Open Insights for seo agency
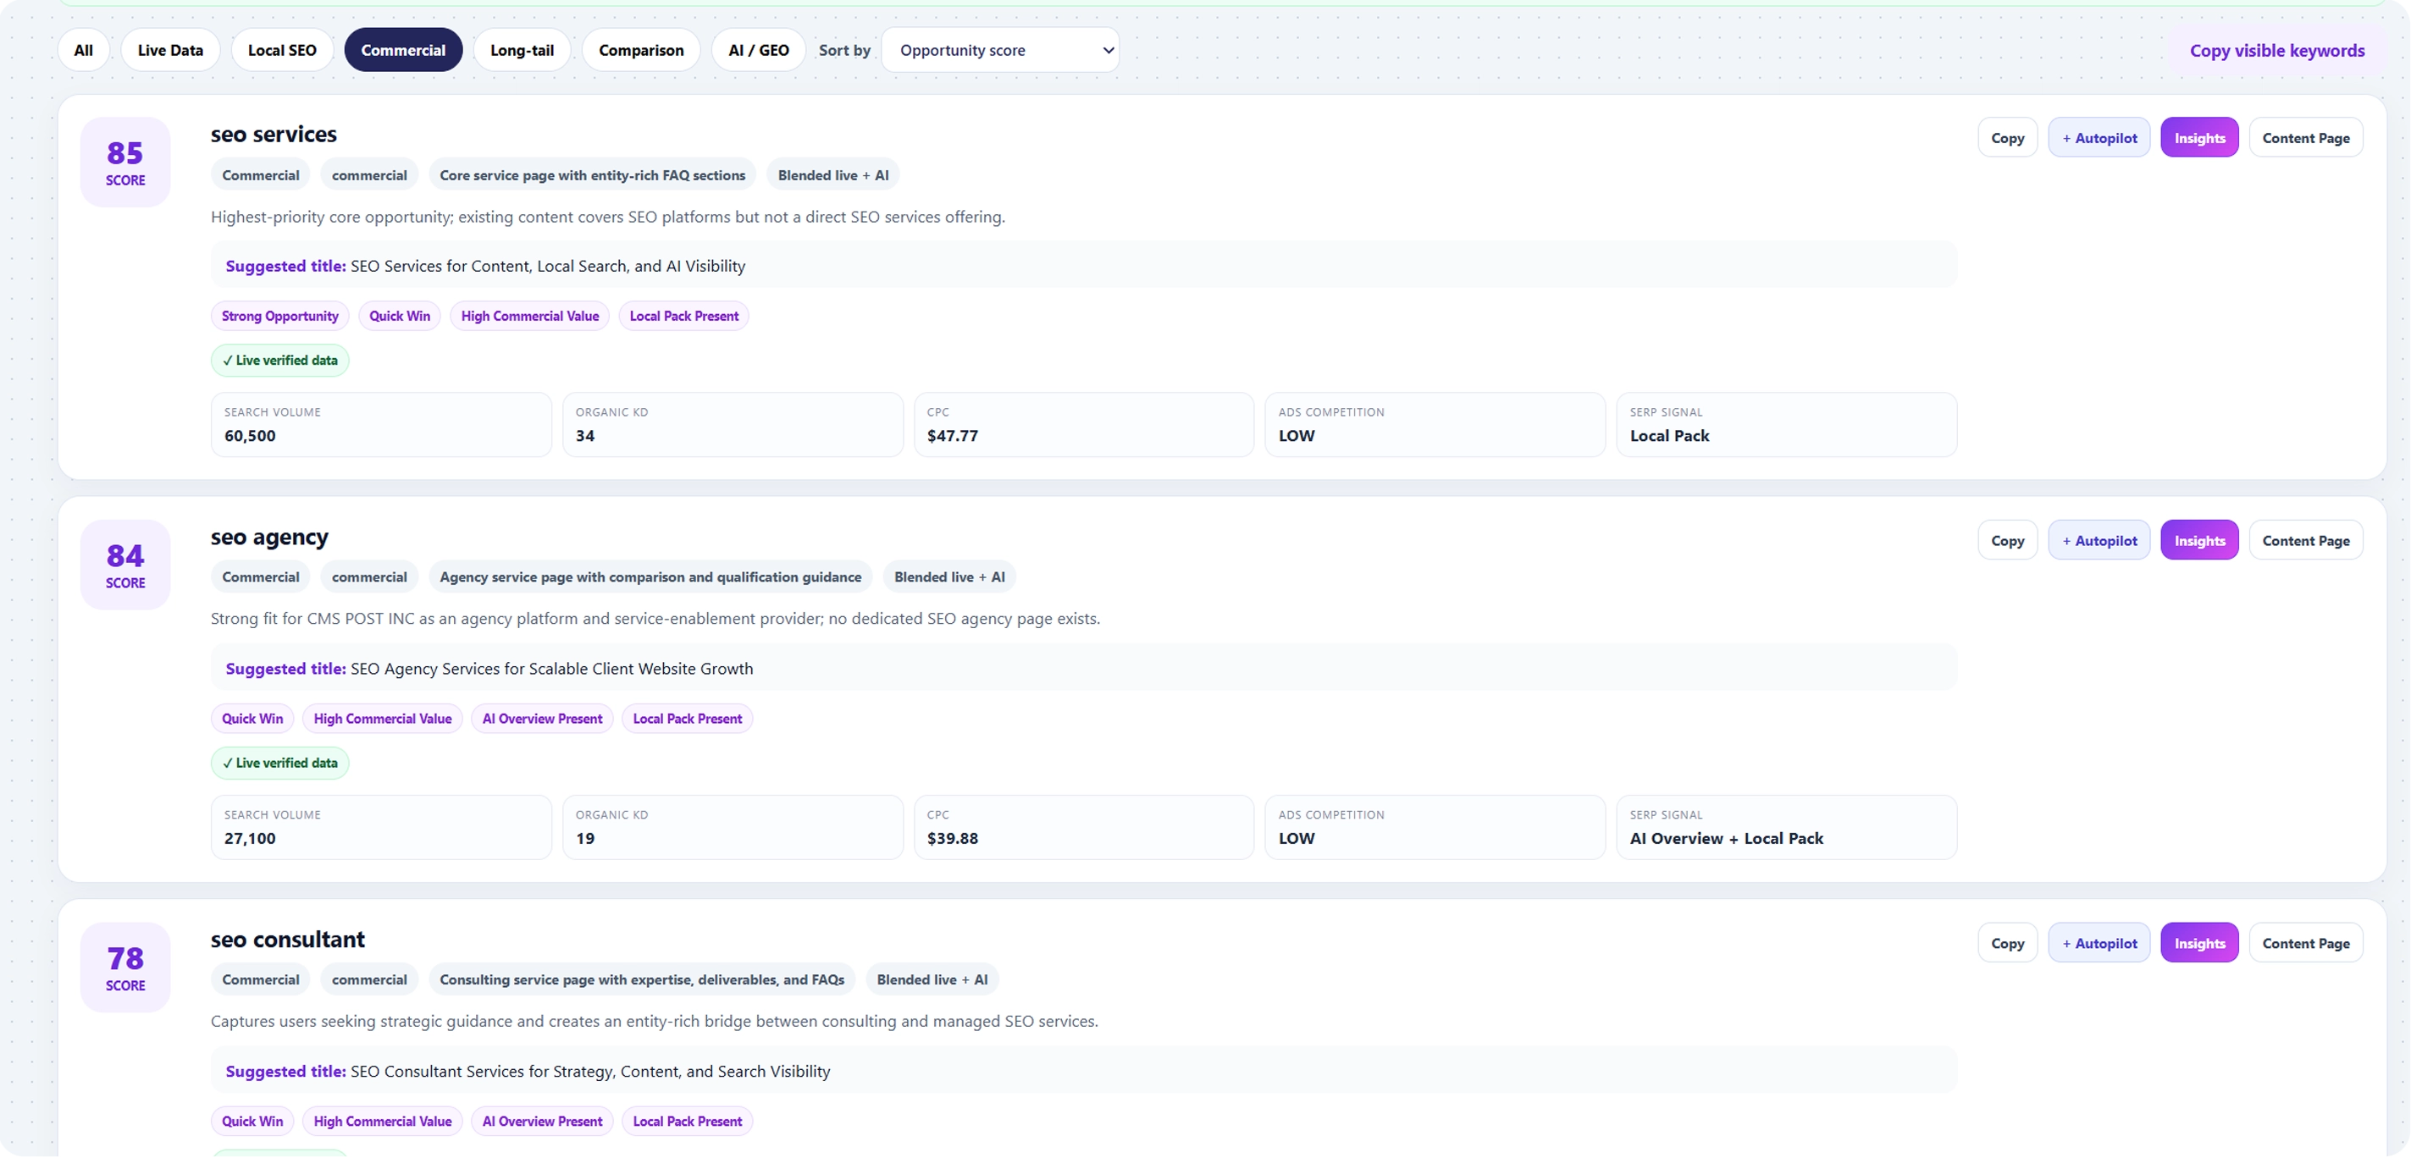The height and width of the screenshot is (1158, 2411). coord(2199,541)
